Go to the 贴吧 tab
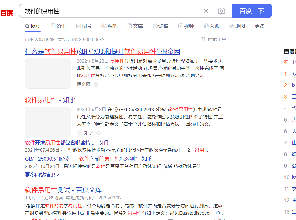This screenshot has height=220, width=296. [x=109, y=26]
